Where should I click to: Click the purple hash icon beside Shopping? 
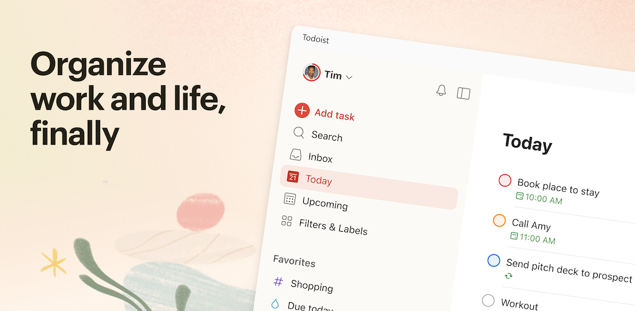[x=278, y=281]
